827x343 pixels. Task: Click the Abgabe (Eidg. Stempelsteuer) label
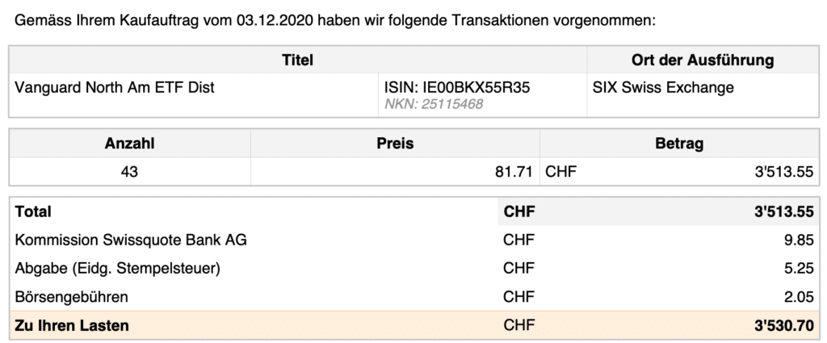click(x=117, y=269)
